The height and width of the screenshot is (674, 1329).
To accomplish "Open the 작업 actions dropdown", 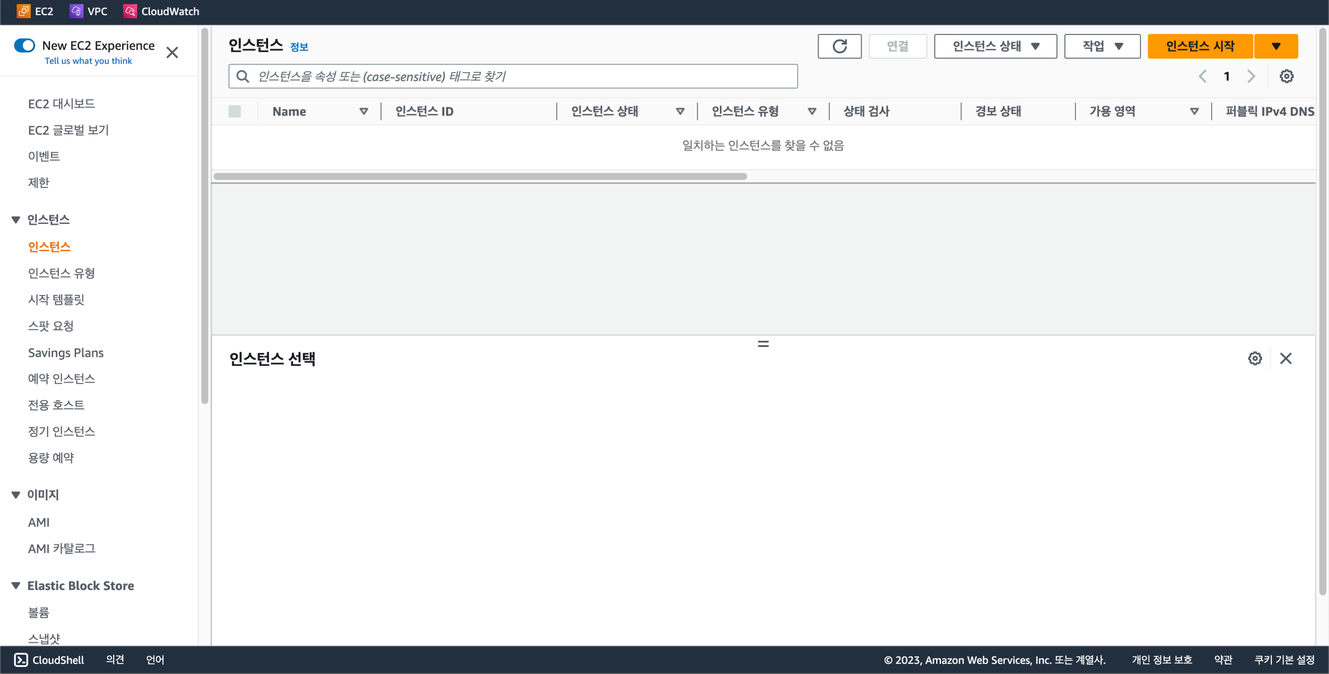I will coord(1102,47).
